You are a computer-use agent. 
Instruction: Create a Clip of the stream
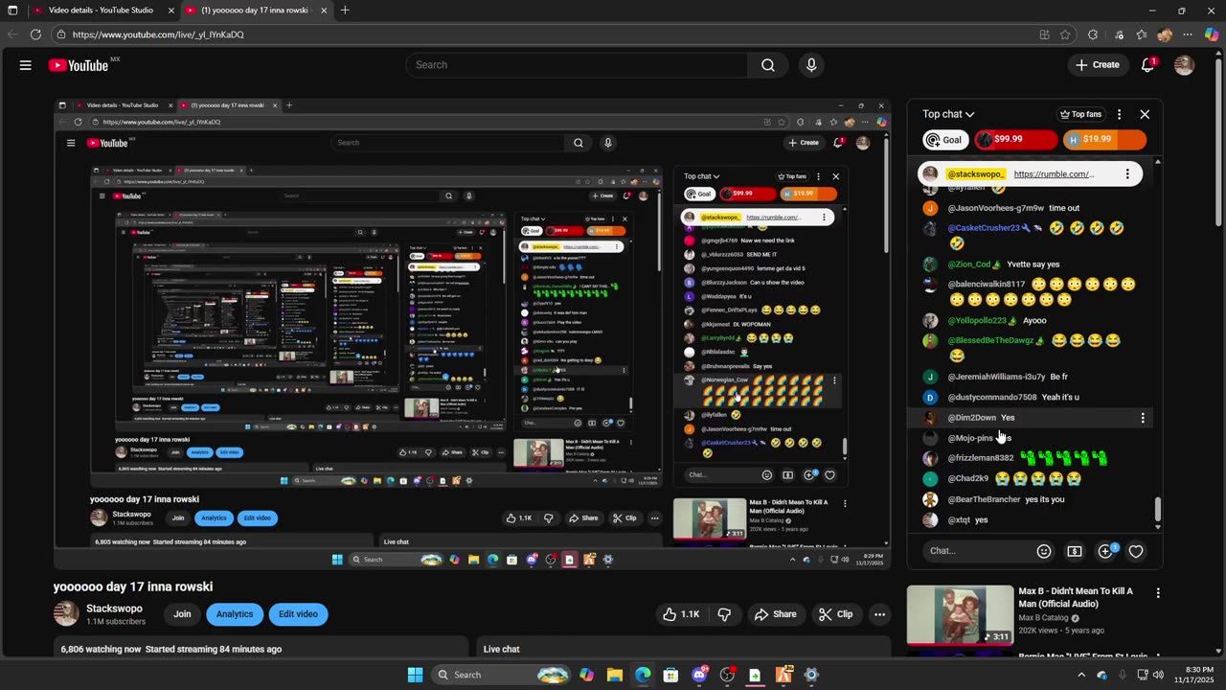tap(835, 614)
